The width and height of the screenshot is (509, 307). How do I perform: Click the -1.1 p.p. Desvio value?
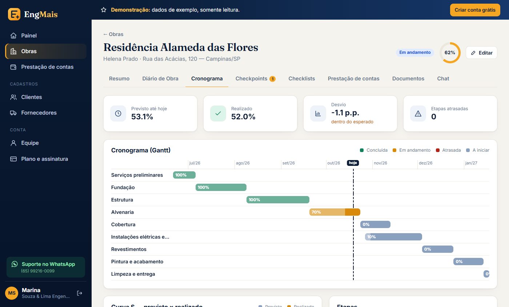[x=345, y=113]
